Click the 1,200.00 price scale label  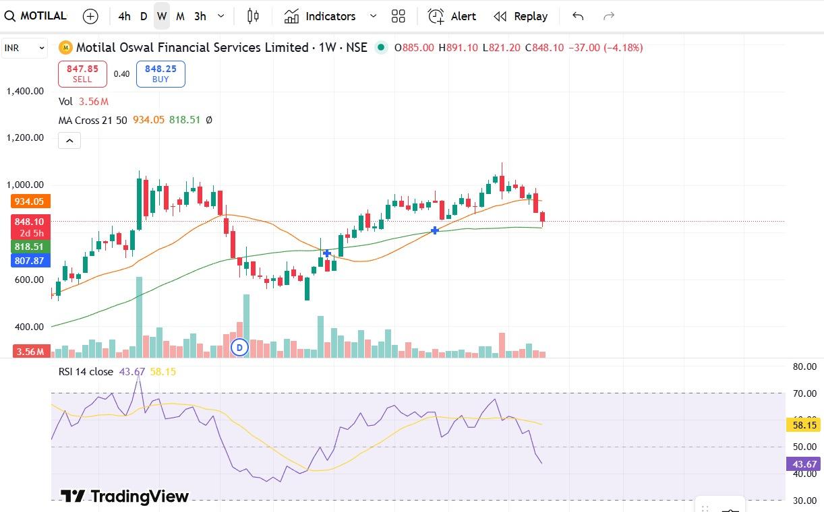tap(25, 137)
